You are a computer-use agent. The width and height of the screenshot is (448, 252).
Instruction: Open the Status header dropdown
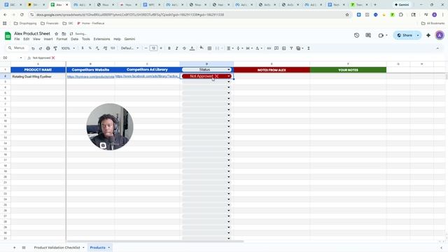click(229, 70)
